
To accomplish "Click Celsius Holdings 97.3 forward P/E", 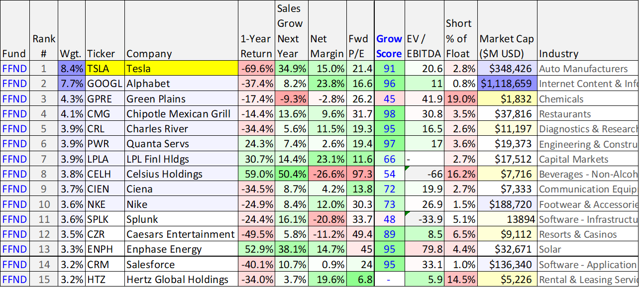I will pyautogui.click(x=360, y=174).
